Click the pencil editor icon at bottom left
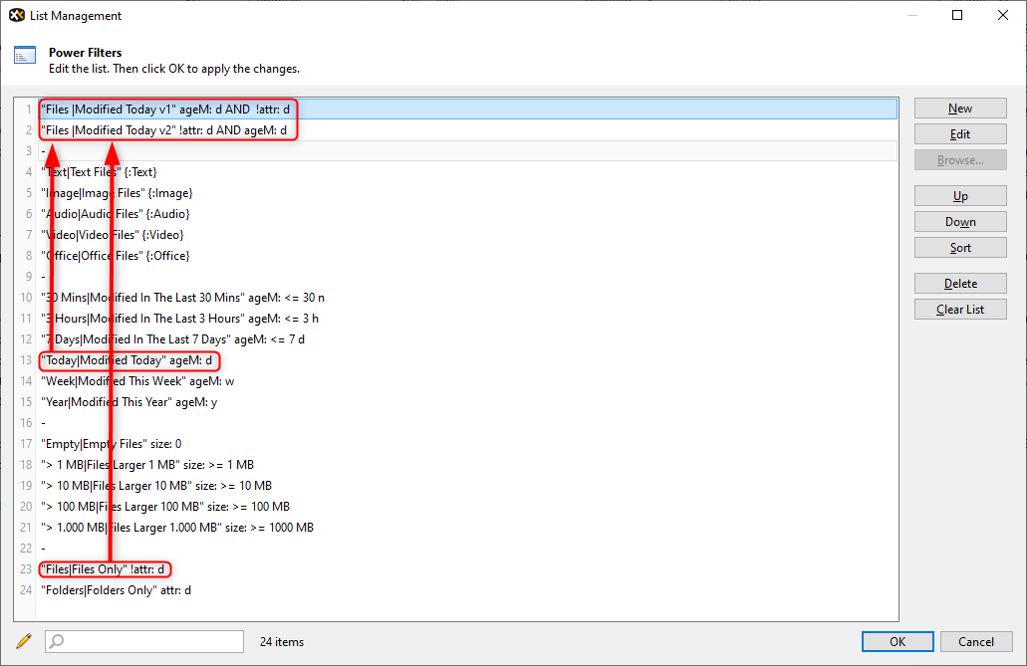This screenshot has width=1027, height=666. (x=25, y=641)
